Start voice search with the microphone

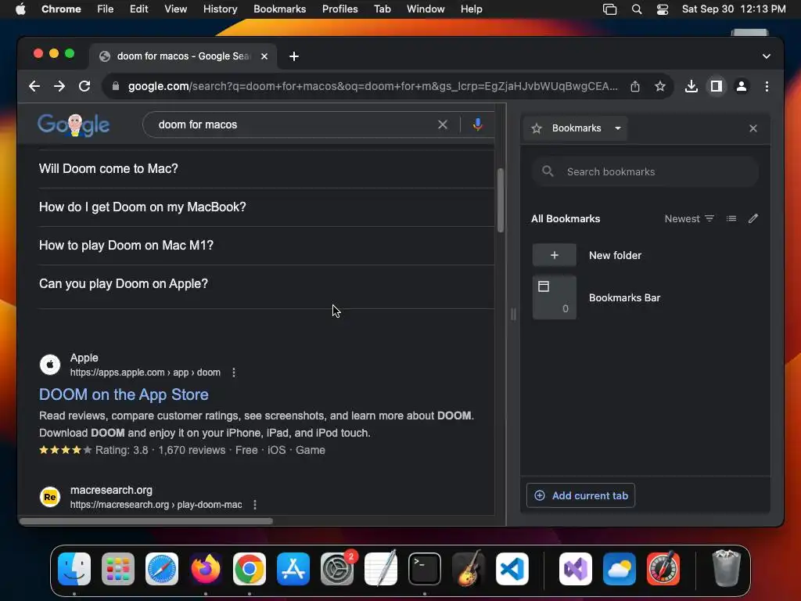(477, 124)
